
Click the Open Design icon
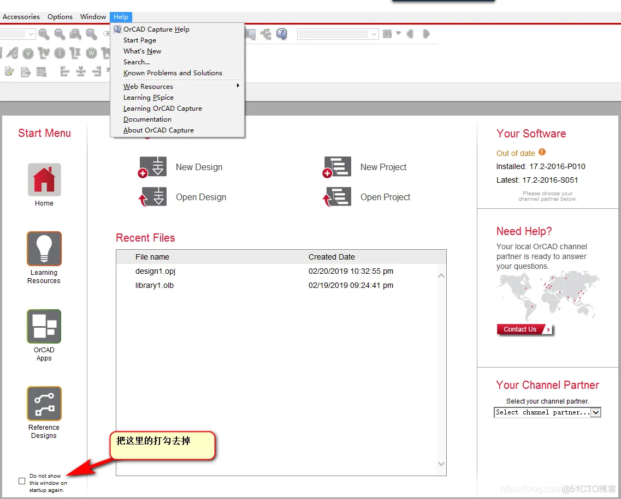pos(152,197)
